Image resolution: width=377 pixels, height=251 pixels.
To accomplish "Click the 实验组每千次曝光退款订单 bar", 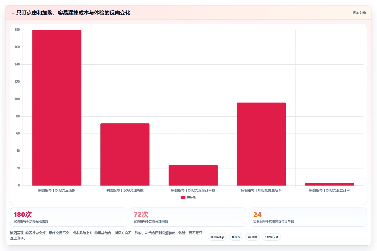I will pos(329,184).
